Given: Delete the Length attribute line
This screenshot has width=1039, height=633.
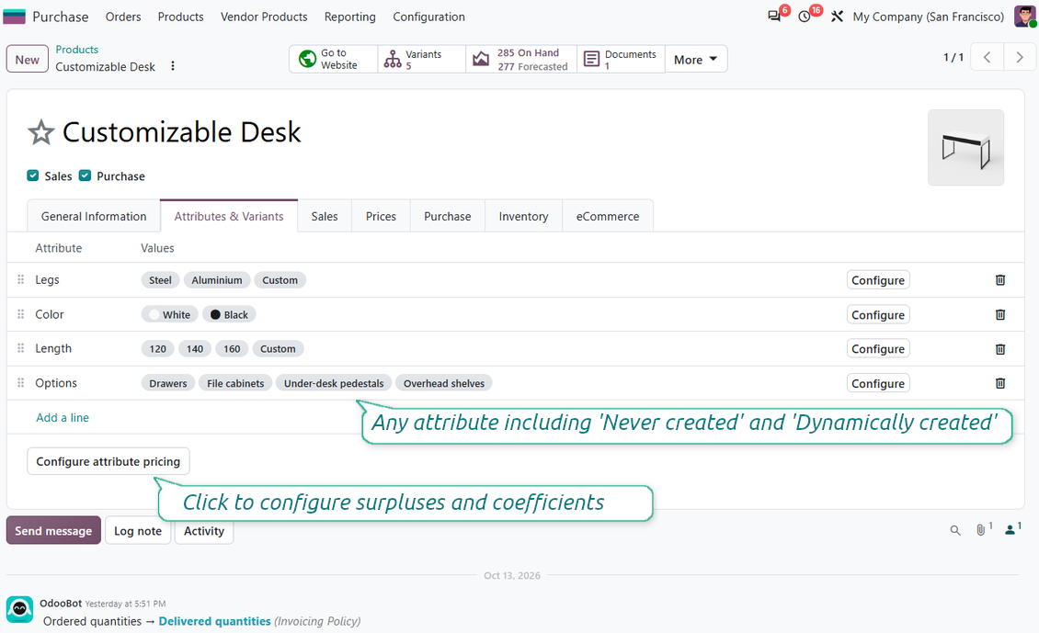Looking at the screenshot, I should pos(999,349).
